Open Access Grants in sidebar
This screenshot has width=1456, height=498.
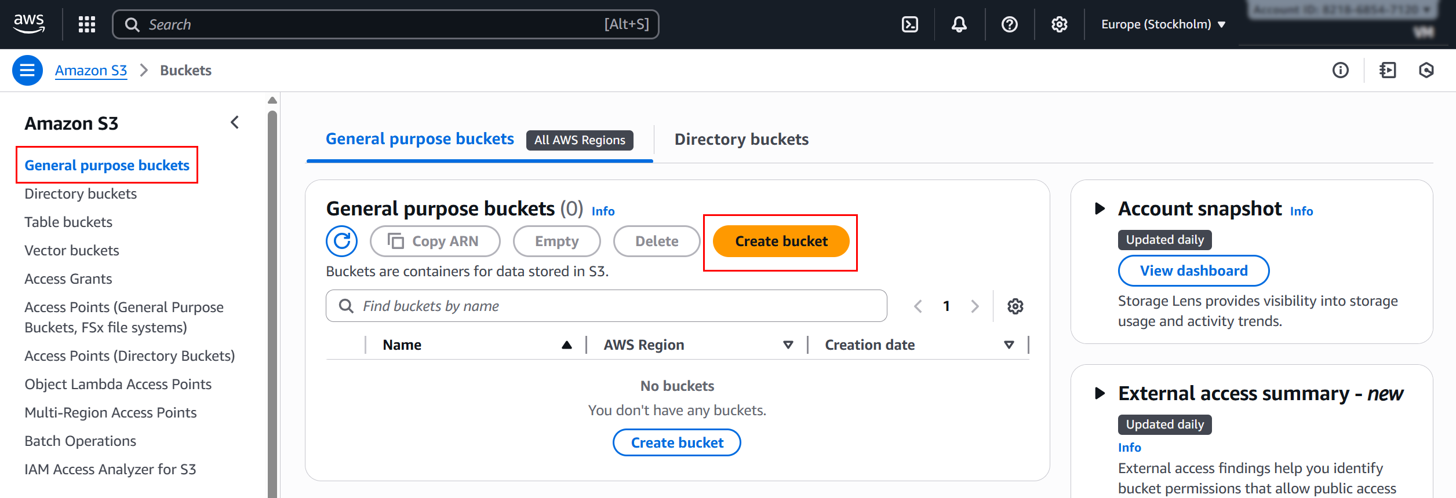pos(68,279)
